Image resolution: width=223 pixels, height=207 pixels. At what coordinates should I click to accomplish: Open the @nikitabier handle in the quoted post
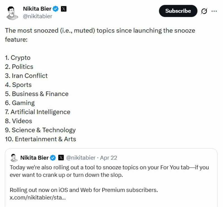81,158
